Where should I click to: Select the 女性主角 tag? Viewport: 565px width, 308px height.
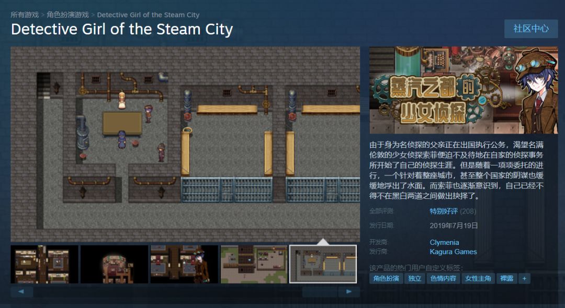[478, 279]
